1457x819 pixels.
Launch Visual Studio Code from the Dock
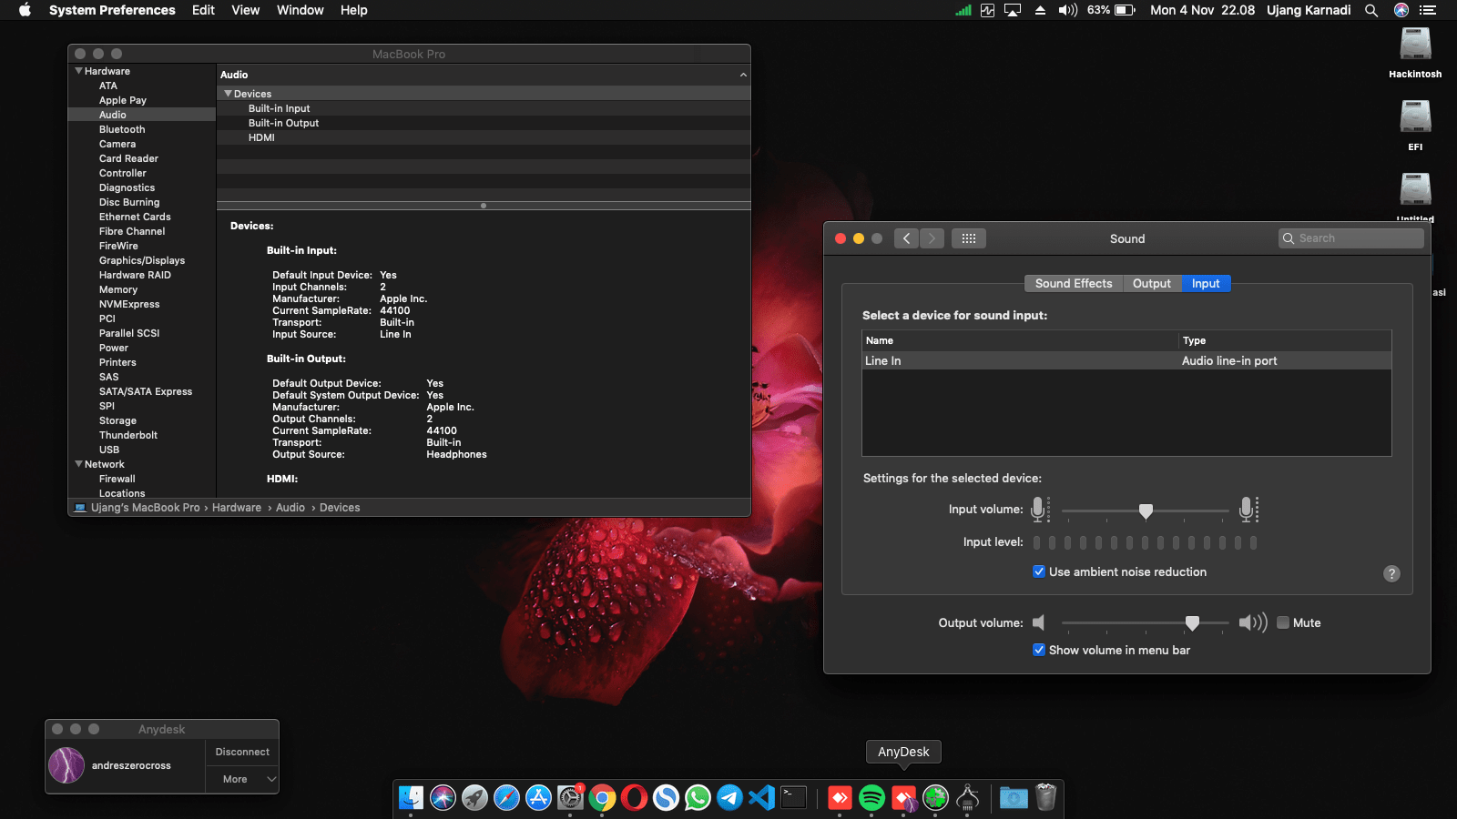pos(761,798)
